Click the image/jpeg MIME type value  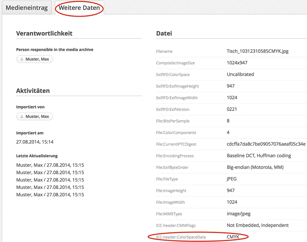[239, 214]
